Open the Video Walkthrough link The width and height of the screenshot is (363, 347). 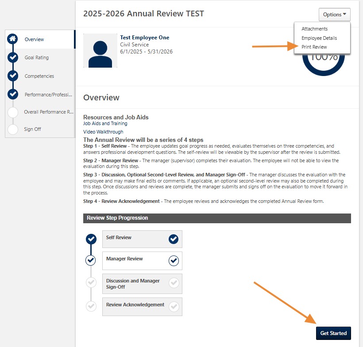coord(103,132)
